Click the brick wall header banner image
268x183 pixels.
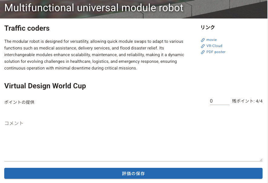coord(230,8)
